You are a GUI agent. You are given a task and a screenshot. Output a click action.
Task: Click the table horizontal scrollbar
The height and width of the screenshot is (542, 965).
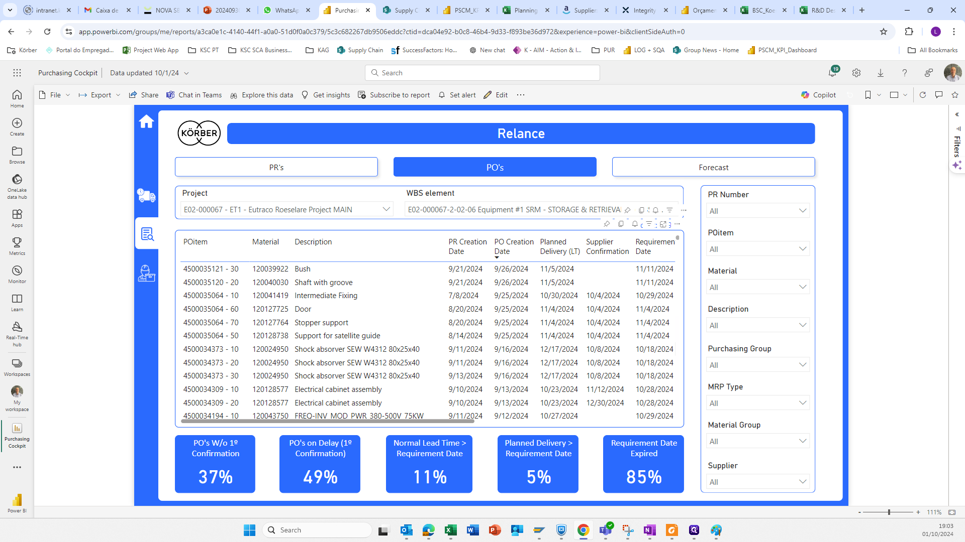tap(327, 421)
